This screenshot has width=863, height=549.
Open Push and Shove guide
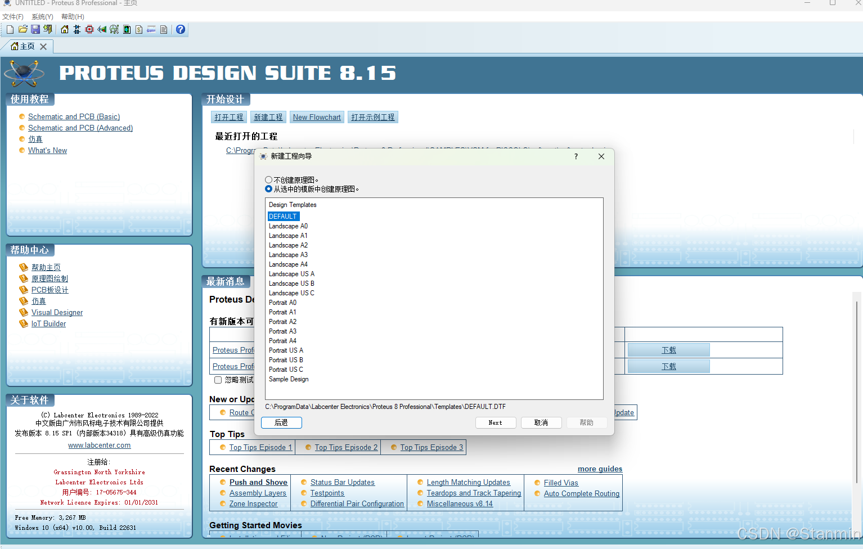coord(258,482)
